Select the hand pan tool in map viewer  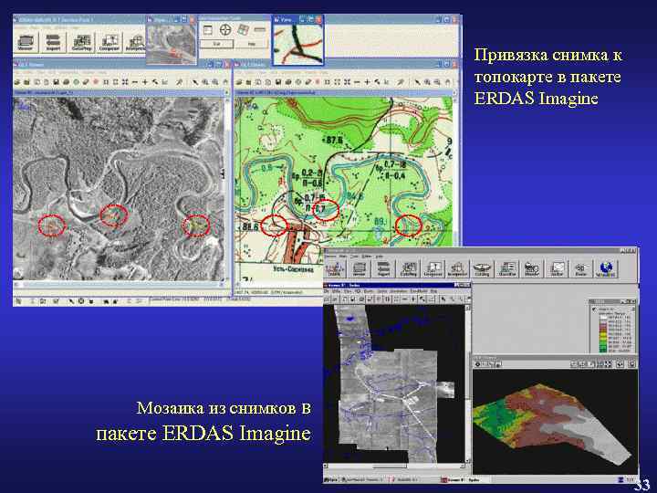[x=447, y=82]
